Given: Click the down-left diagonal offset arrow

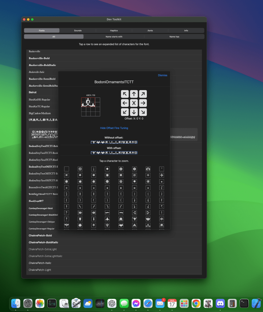Looking at the screenshot, I should (x=125, y=112).
